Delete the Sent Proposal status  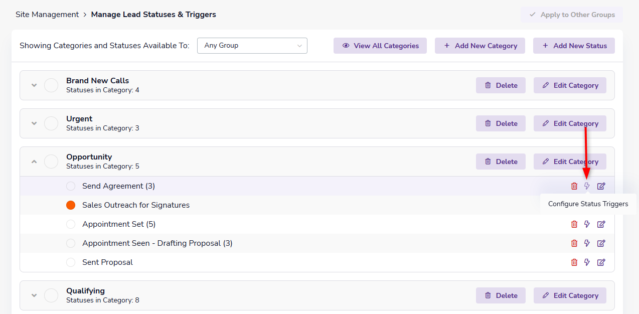[574, 262]
